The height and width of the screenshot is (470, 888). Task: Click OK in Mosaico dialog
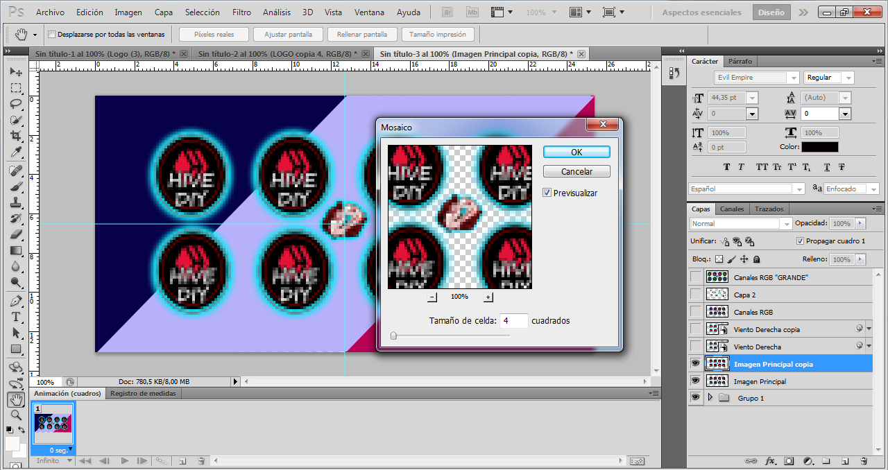point(577,152)
